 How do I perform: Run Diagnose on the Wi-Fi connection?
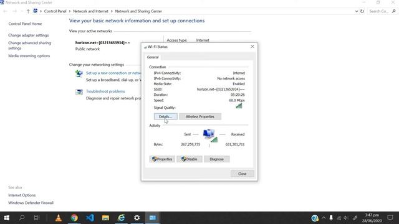(216, 159)
